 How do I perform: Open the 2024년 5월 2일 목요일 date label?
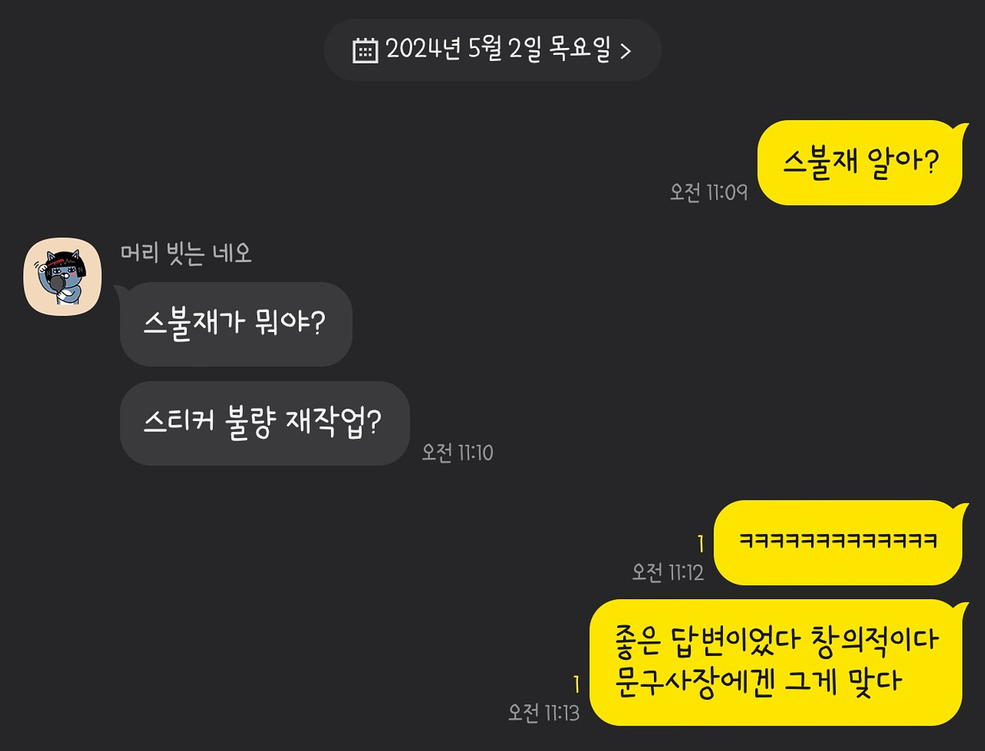[x=498, y=49]
